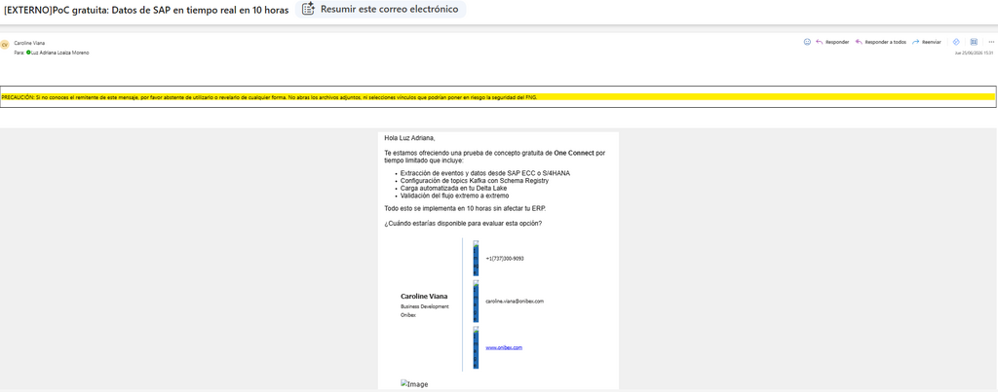Click the Responder a todos double-arrow icon

[859, 42]
